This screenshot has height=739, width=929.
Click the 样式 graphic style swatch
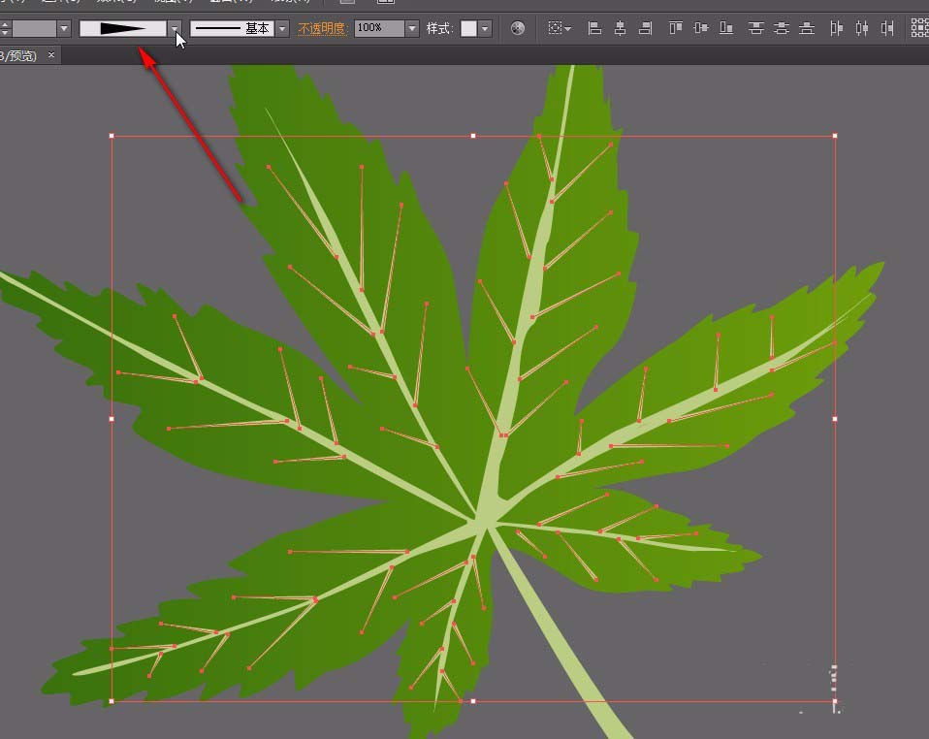click(468, 28)
